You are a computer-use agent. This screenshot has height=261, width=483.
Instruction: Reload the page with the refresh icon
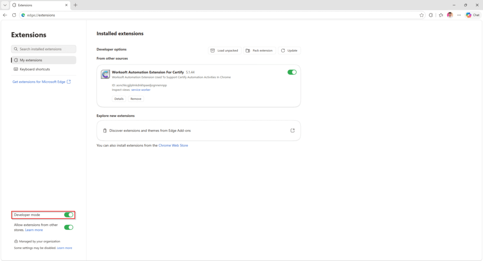(x=14, y=15)
